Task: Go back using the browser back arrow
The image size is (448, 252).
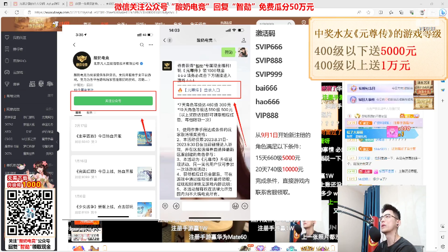Action: (x=6, y=12)
